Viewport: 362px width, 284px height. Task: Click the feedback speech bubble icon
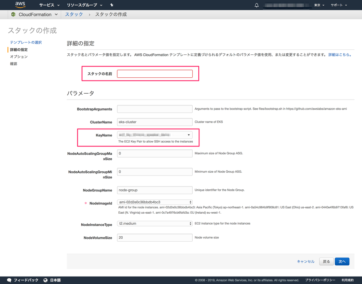pos(9,280)
